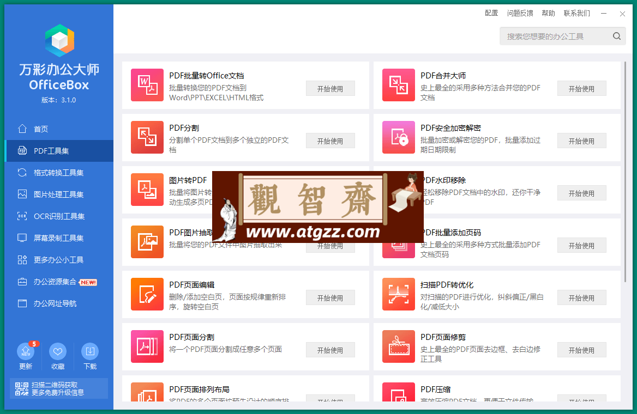Start using PDF分割
Image resolution: width=637 pixels, height=414 pixels.
click(x=330, y=141)
